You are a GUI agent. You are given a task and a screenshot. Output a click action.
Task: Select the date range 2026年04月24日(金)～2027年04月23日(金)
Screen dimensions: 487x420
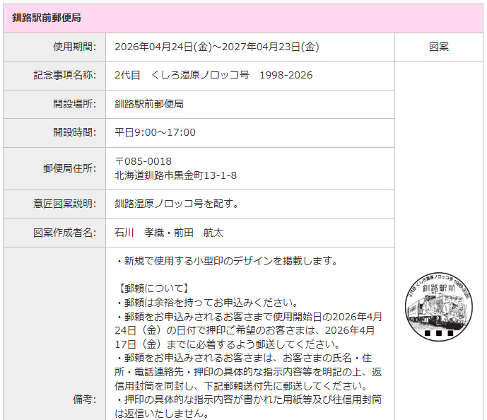[217, 47]
